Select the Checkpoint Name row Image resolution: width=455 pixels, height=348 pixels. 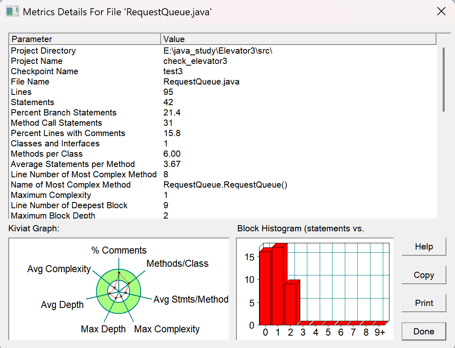[223, 71]
